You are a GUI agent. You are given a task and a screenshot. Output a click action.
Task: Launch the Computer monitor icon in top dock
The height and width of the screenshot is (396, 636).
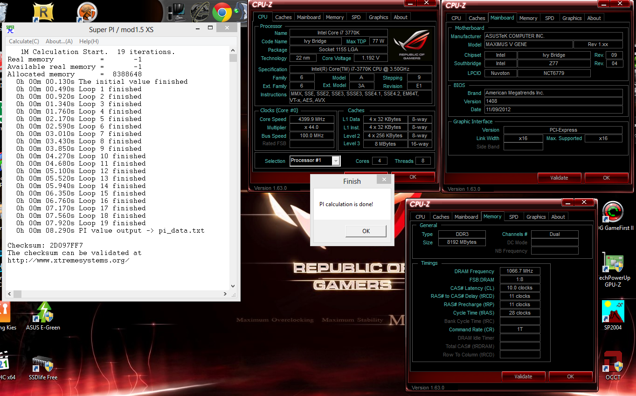pos(176,12)
